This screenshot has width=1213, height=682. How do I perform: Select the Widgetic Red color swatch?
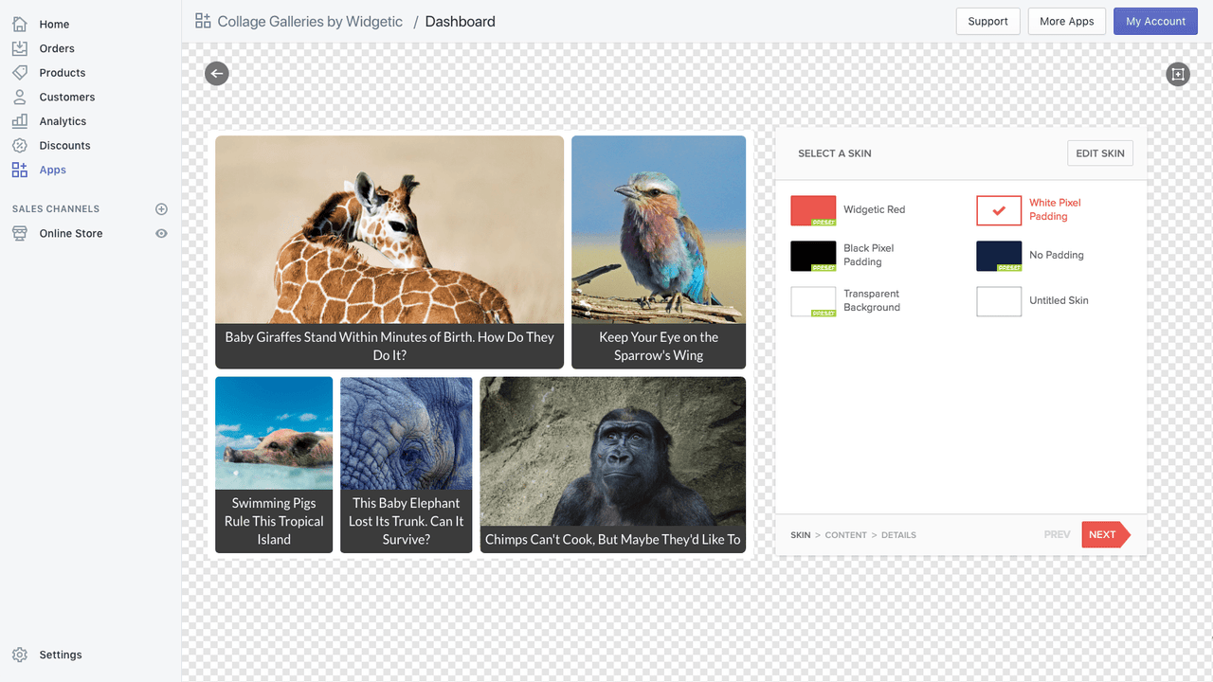point(813,210)
